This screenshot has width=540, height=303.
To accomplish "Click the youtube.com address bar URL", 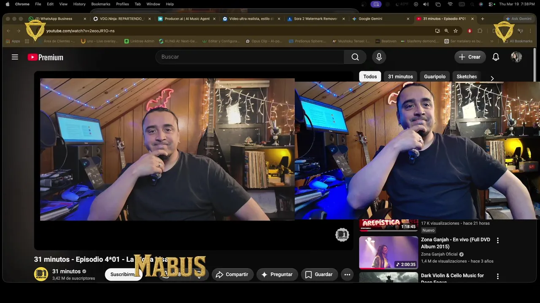I will pos(80,31).
